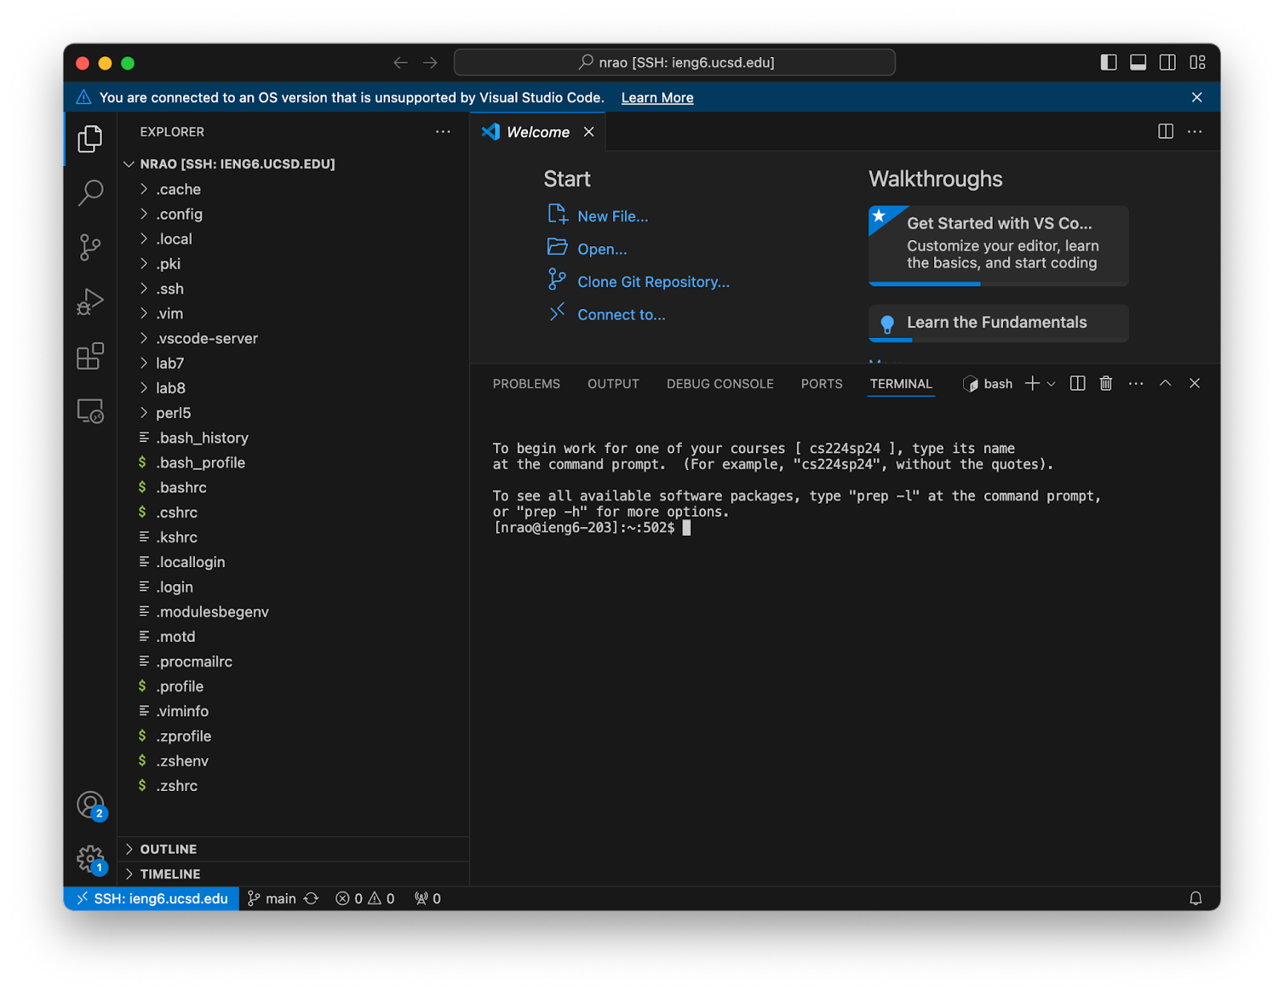1284x994 pixels.
Task: Go back with the left arrow
Action: (x=400, y=63)
